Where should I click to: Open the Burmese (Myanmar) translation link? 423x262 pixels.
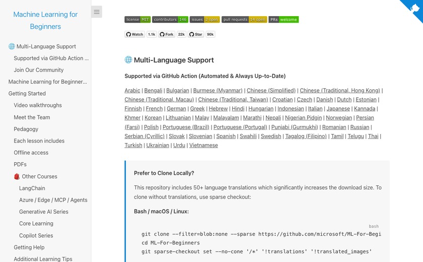pyautogui.click(x=218, y=91)
